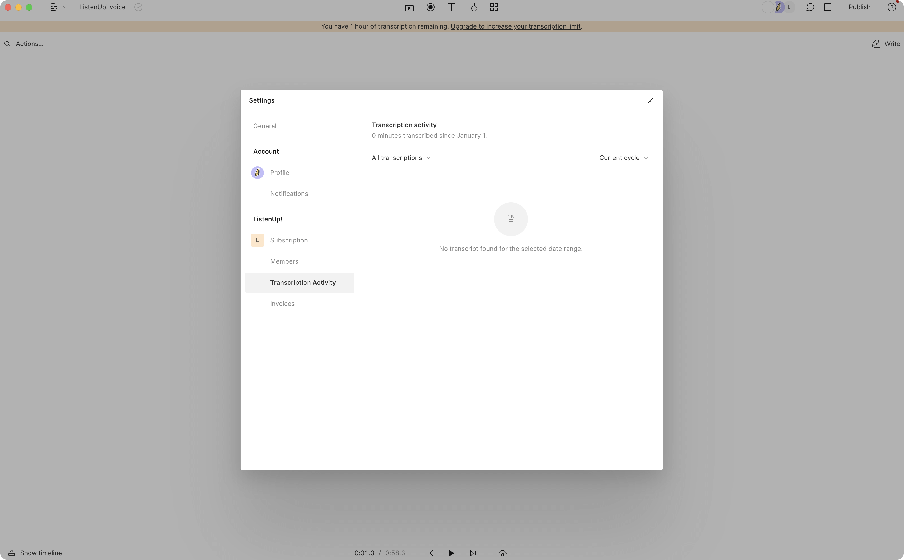Click the Transcription activity heading

(404, 125)
